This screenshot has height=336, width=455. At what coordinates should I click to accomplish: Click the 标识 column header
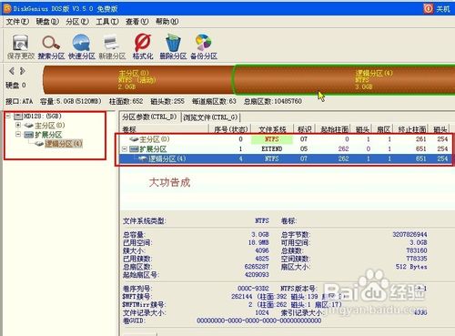click(305, 129)
